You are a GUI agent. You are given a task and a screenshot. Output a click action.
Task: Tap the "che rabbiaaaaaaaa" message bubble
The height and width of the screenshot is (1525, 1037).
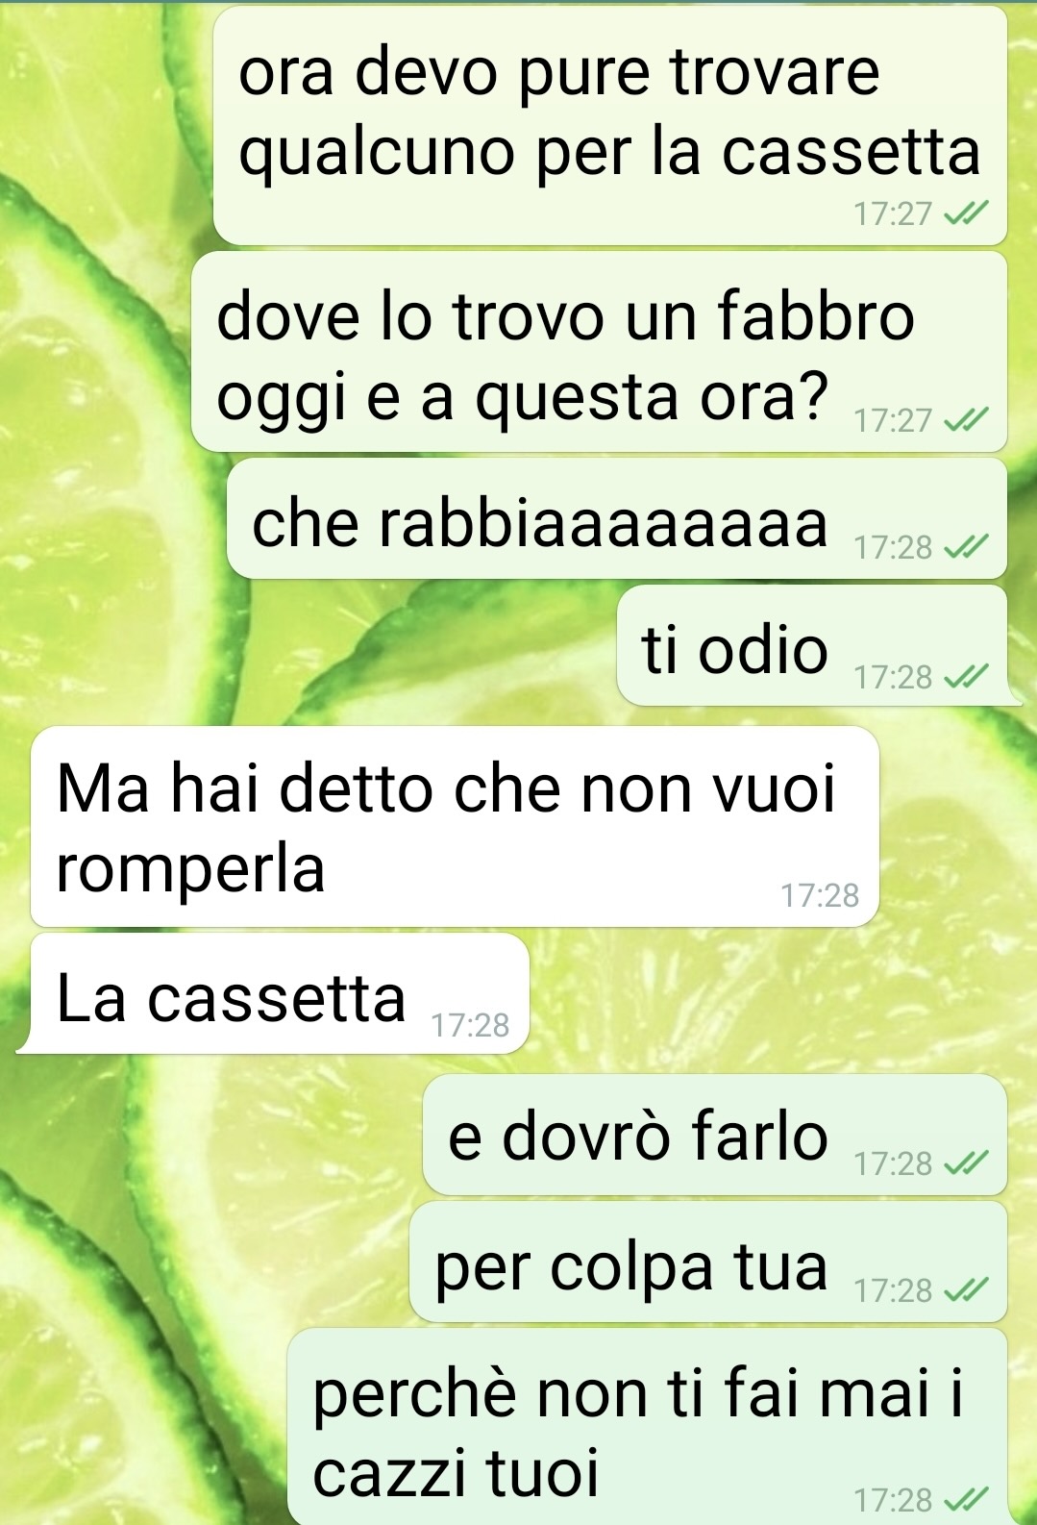[617, 518]
